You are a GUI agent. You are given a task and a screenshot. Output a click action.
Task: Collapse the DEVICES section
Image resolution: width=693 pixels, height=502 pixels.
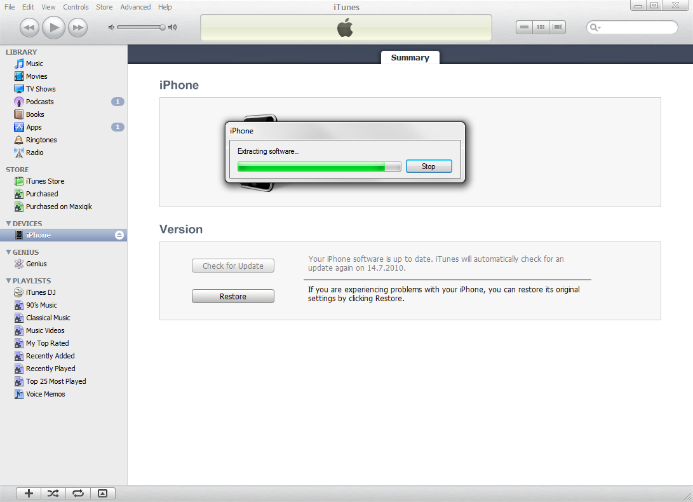[x=8, y=224]
